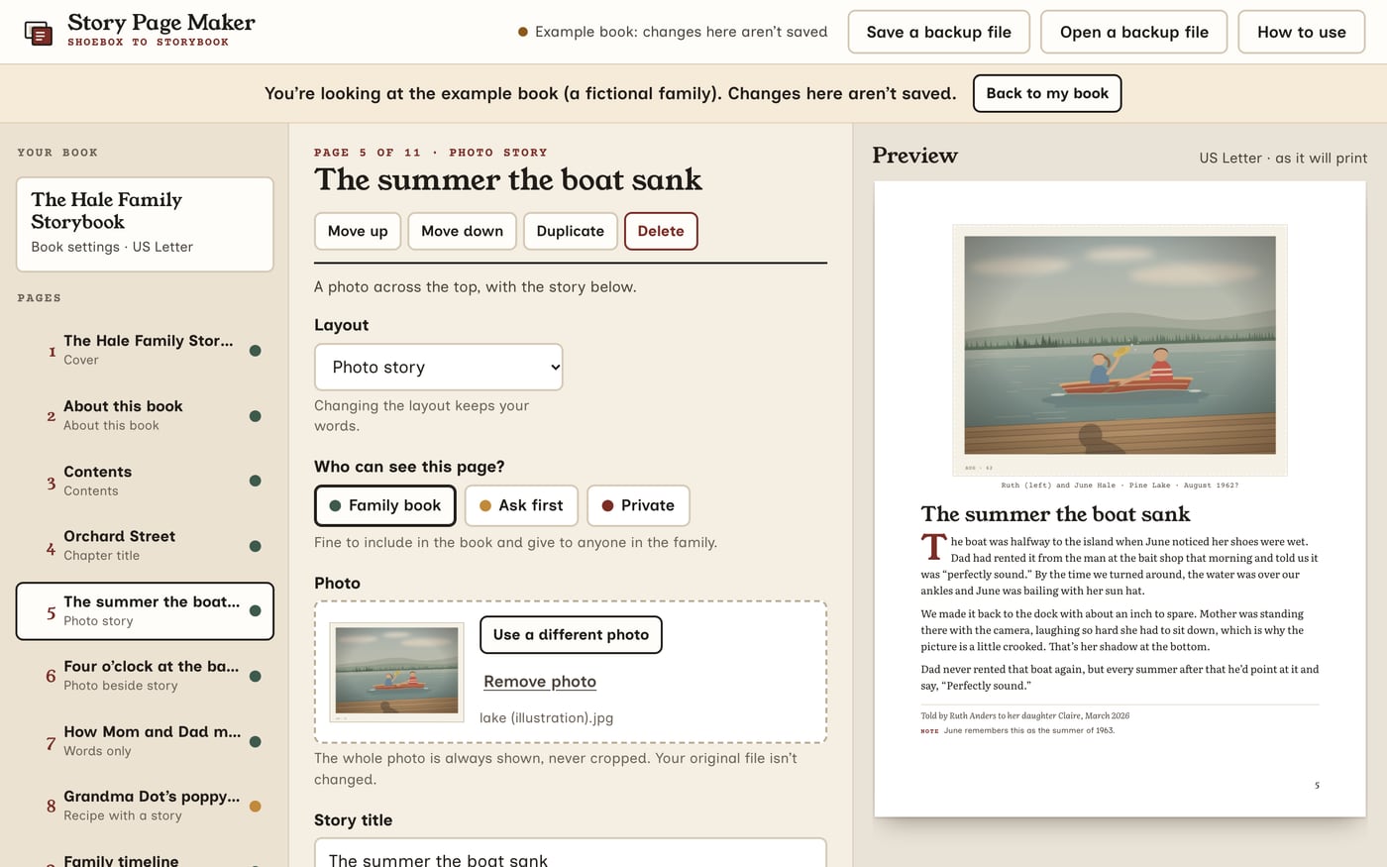Open the Layout dropdown showing Photo story
Screen dimensions: 1387x867
[x=438, y=367]
